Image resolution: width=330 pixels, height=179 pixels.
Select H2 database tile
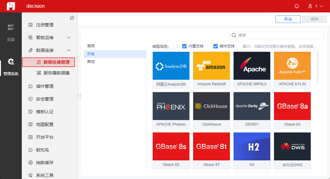click(x=252, y=151)
